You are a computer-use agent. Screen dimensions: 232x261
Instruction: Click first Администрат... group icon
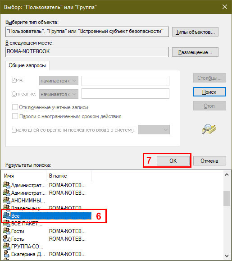7,185
